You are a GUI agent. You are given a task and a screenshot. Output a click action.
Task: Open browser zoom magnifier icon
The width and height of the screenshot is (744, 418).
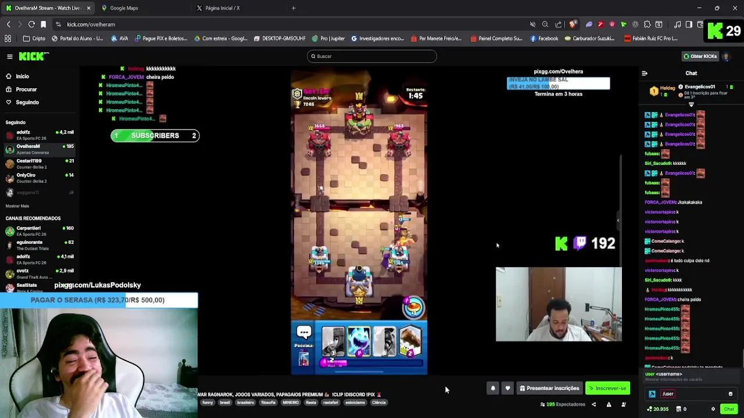(545, 24)
